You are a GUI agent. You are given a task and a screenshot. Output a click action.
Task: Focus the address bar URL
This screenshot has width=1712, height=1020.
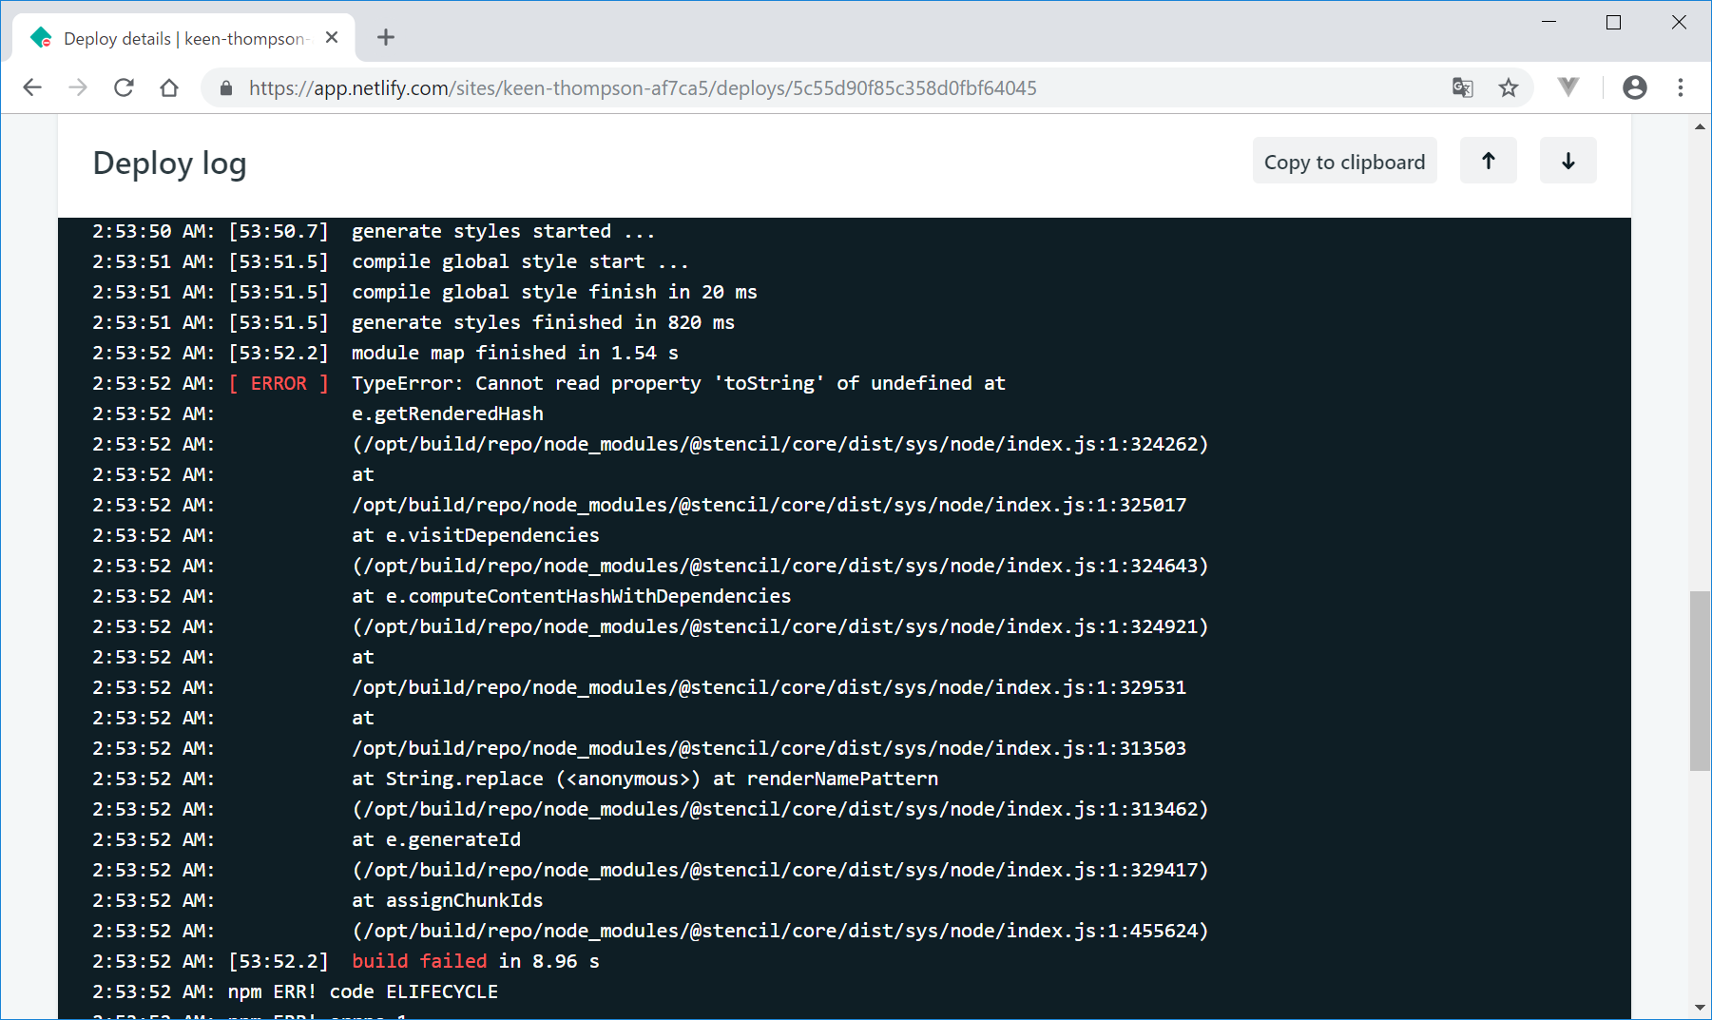coord(643,88)
